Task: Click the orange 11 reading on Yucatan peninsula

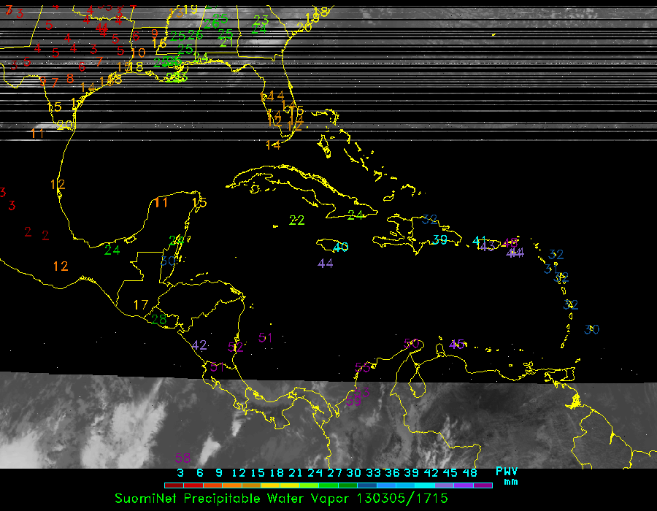Action: coord(161,202)
